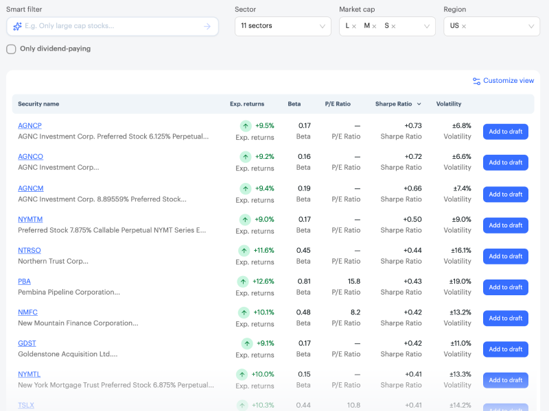Add NTRSO to draft
Screen dimensions: 549x411
tap(506, 256)
